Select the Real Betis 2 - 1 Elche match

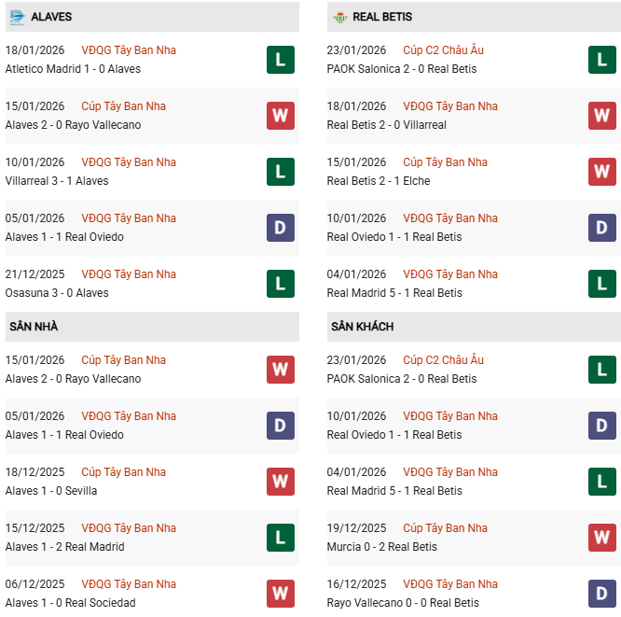coord(379,181)
